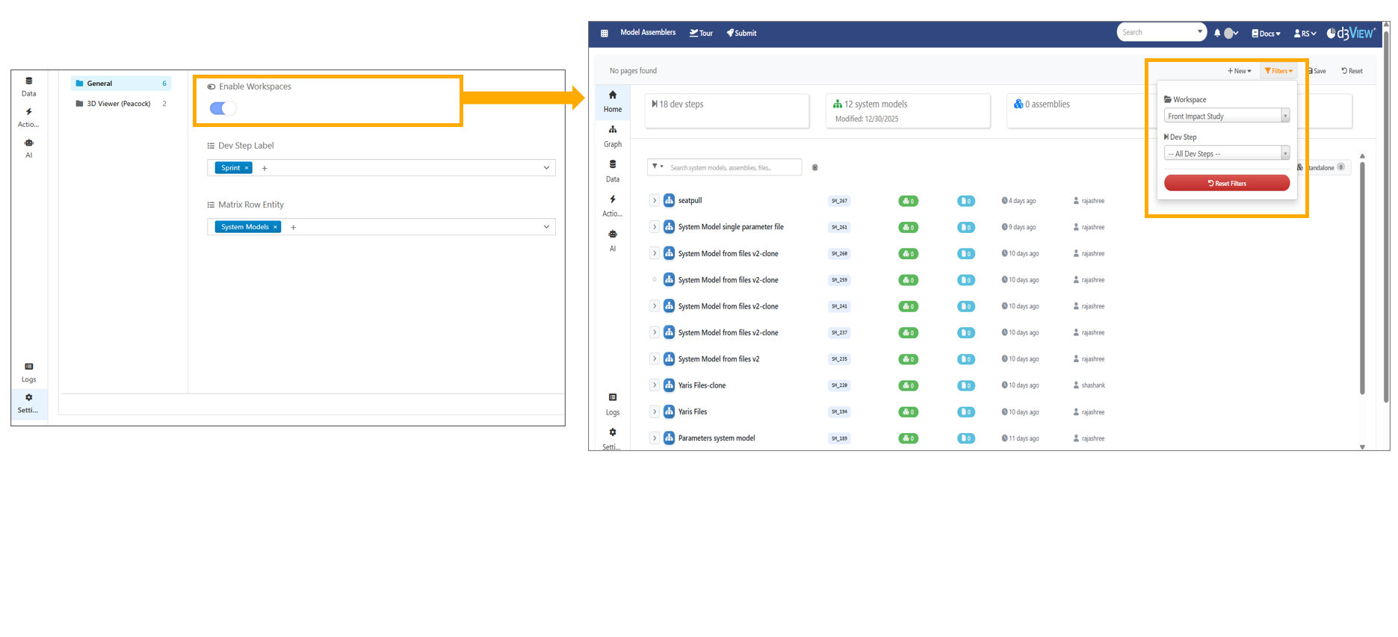The image size is (1398, 637).
Task: Open Logs in the left settings sidebar
Action: [29, 372]
